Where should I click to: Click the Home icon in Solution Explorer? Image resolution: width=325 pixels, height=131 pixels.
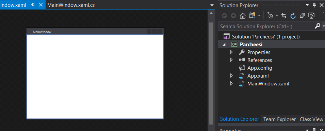(x=243, y=16)
